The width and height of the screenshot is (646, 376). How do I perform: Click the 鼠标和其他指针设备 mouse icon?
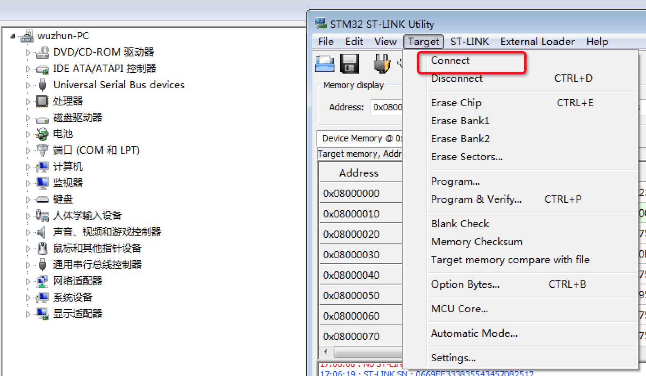click(42, 248)
